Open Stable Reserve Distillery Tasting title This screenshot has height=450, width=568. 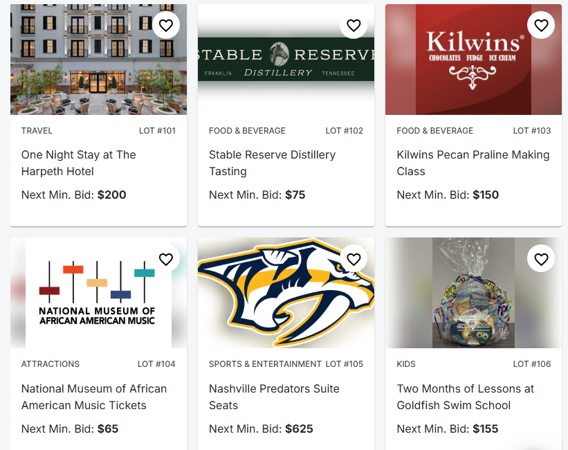pyautogui.click(x=272, y=163)
